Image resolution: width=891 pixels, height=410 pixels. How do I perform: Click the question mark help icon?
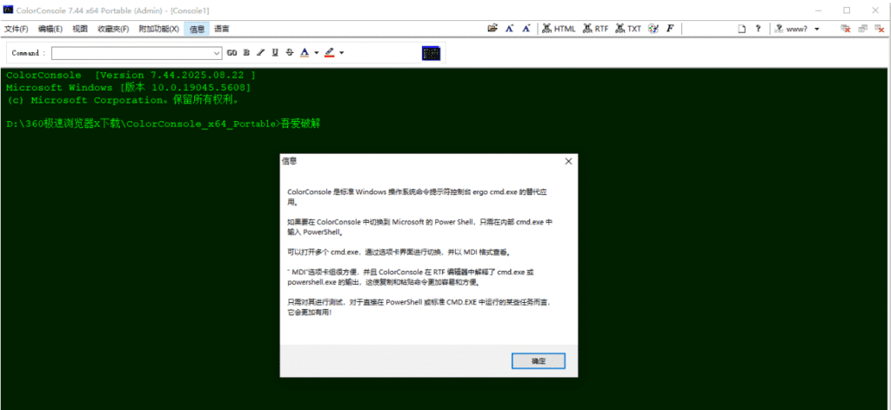tap(758, 29)
